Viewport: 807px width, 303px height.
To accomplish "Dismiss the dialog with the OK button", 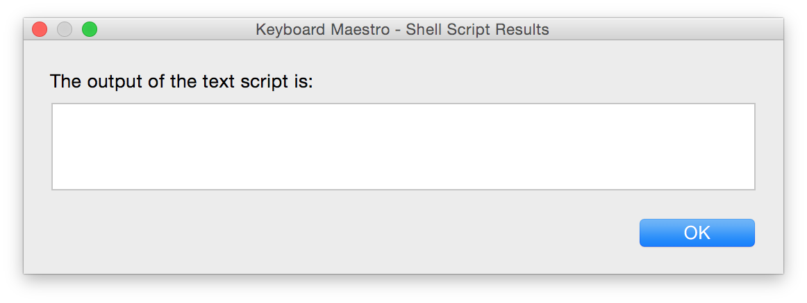I will [697, 233].
